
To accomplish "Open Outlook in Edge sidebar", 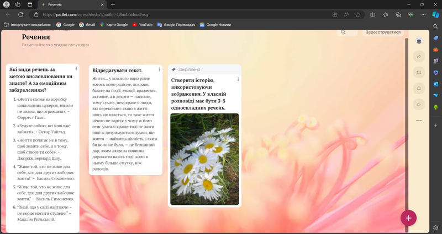I will [435, 84].
